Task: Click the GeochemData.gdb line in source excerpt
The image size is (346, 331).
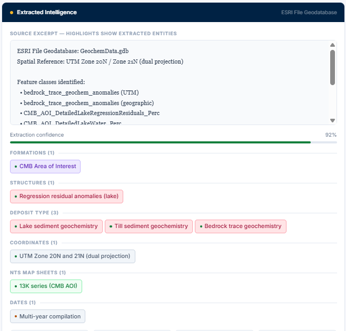Action: tap(73, 51)
